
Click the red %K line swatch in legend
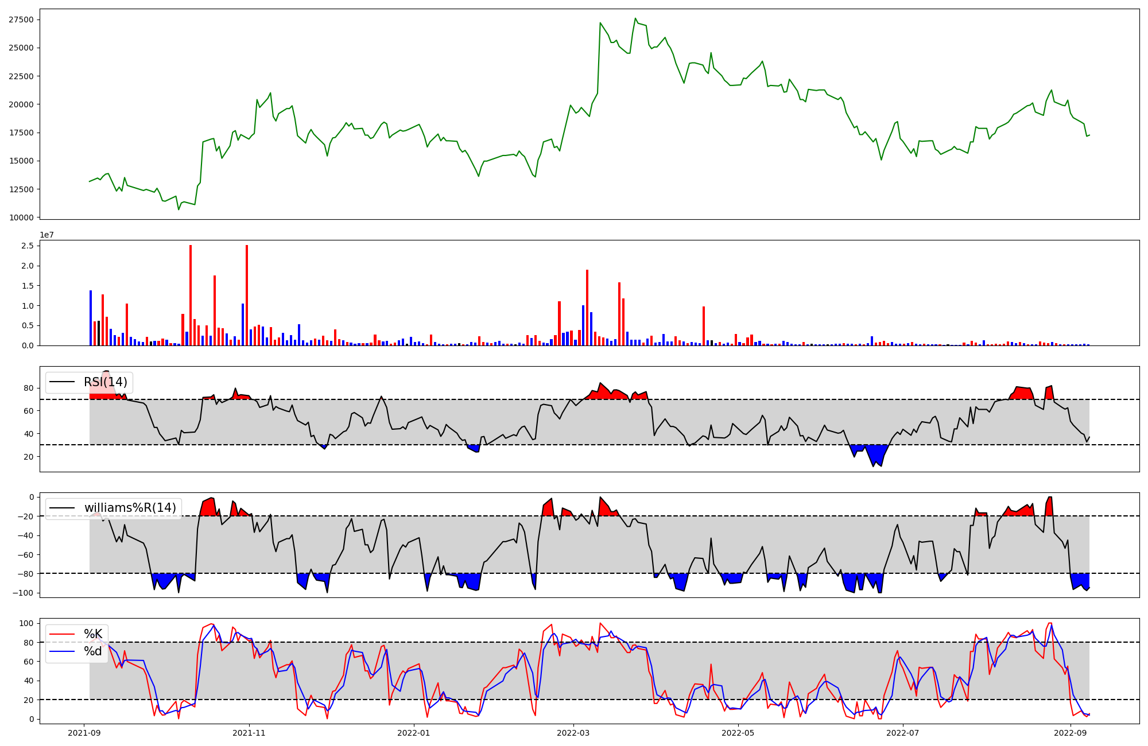[62, 634]
